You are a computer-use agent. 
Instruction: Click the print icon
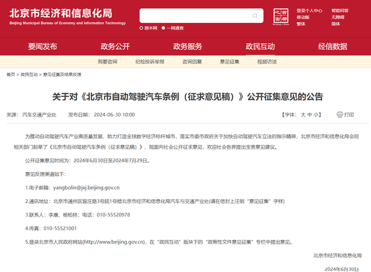(339, 115)
